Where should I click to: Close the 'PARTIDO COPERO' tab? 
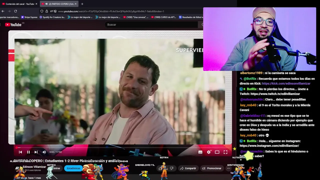(x=76, y=4)
